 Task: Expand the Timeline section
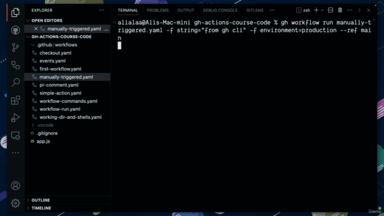[41, 208]
